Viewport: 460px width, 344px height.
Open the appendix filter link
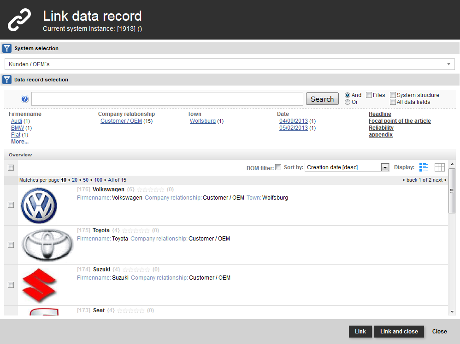point(381,135)
